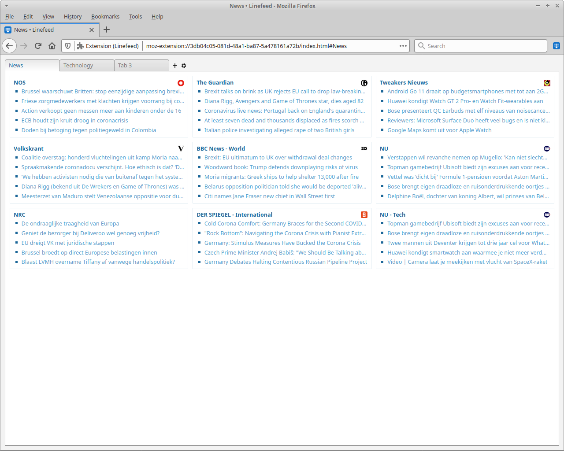
Task: Open 'Video | Camera laat je meekijken' article
Action: tap(468, 262)
